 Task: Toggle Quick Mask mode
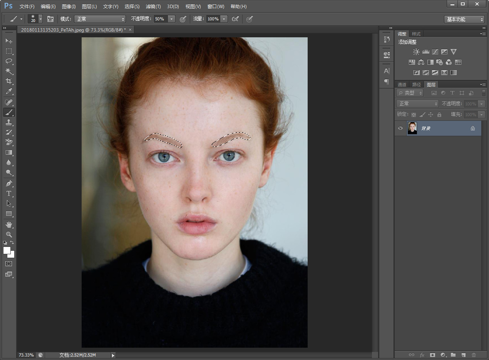click(x=9, y=264)
